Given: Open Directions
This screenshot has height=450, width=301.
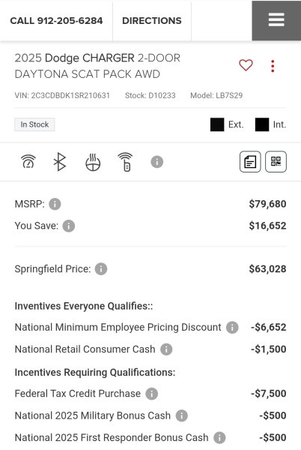Looking at the screenshot, I should tap(152, 21).
